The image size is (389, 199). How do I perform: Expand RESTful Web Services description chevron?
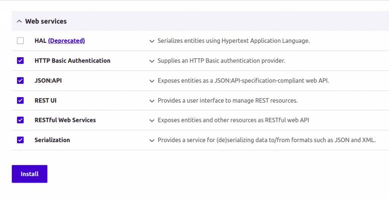(152, 121)
